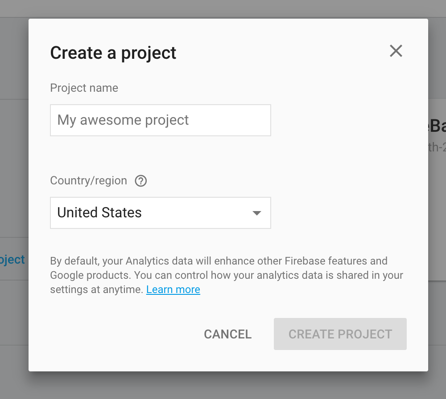Click the "Create a project" dialog heading

tap(113, 53)
